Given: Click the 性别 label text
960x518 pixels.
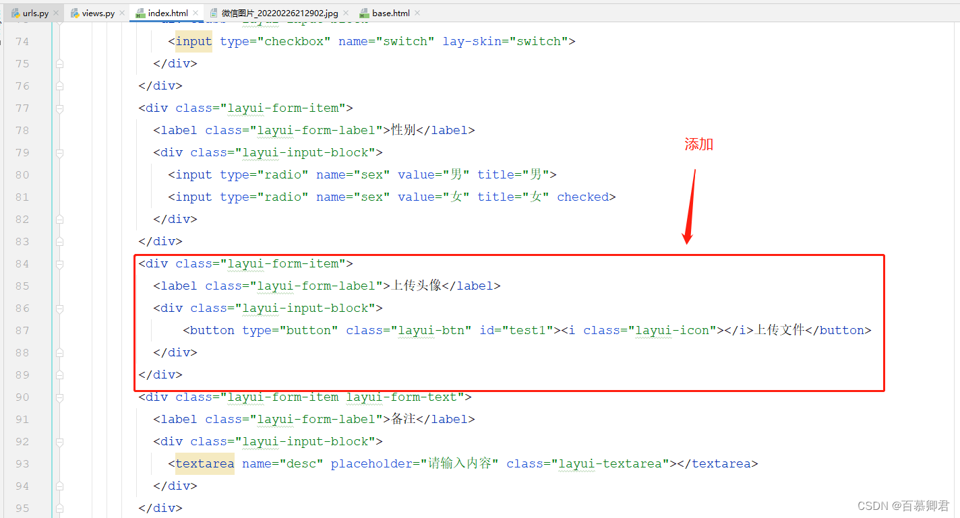Looking at the screenshot, I should tap(403, 130).
